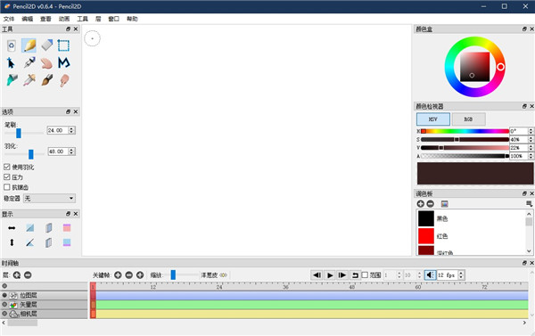Viewport: 535px width, 336px height.
Task: Toggle visibility of 矢量层 layer
Action: 4,304
